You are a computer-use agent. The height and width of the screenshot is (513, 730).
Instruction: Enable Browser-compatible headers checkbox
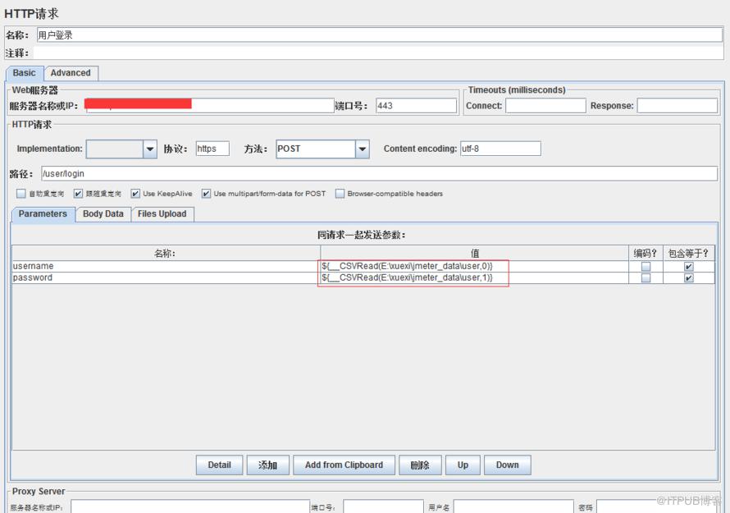point(340,194)
